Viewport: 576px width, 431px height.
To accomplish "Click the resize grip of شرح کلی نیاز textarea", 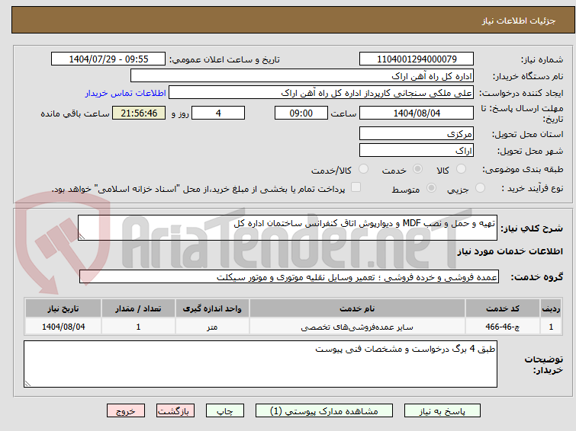I will [x=82, y=237].
